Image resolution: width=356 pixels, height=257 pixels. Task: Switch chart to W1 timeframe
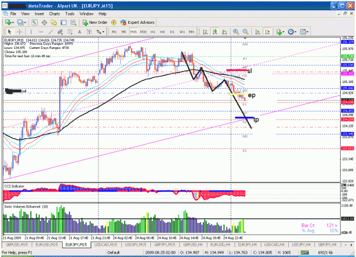182,32
